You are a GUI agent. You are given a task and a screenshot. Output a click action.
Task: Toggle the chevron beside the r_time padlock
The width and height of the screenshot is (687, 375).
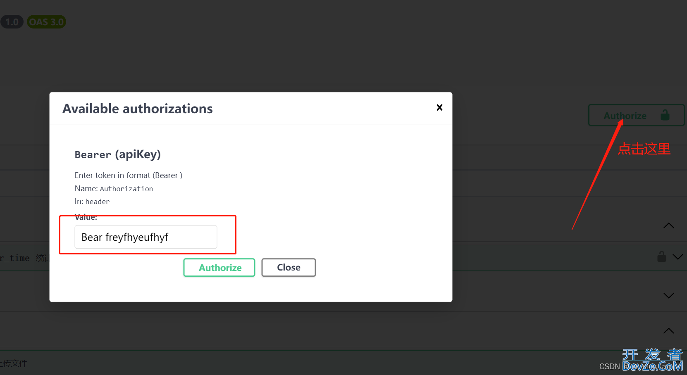678,257
